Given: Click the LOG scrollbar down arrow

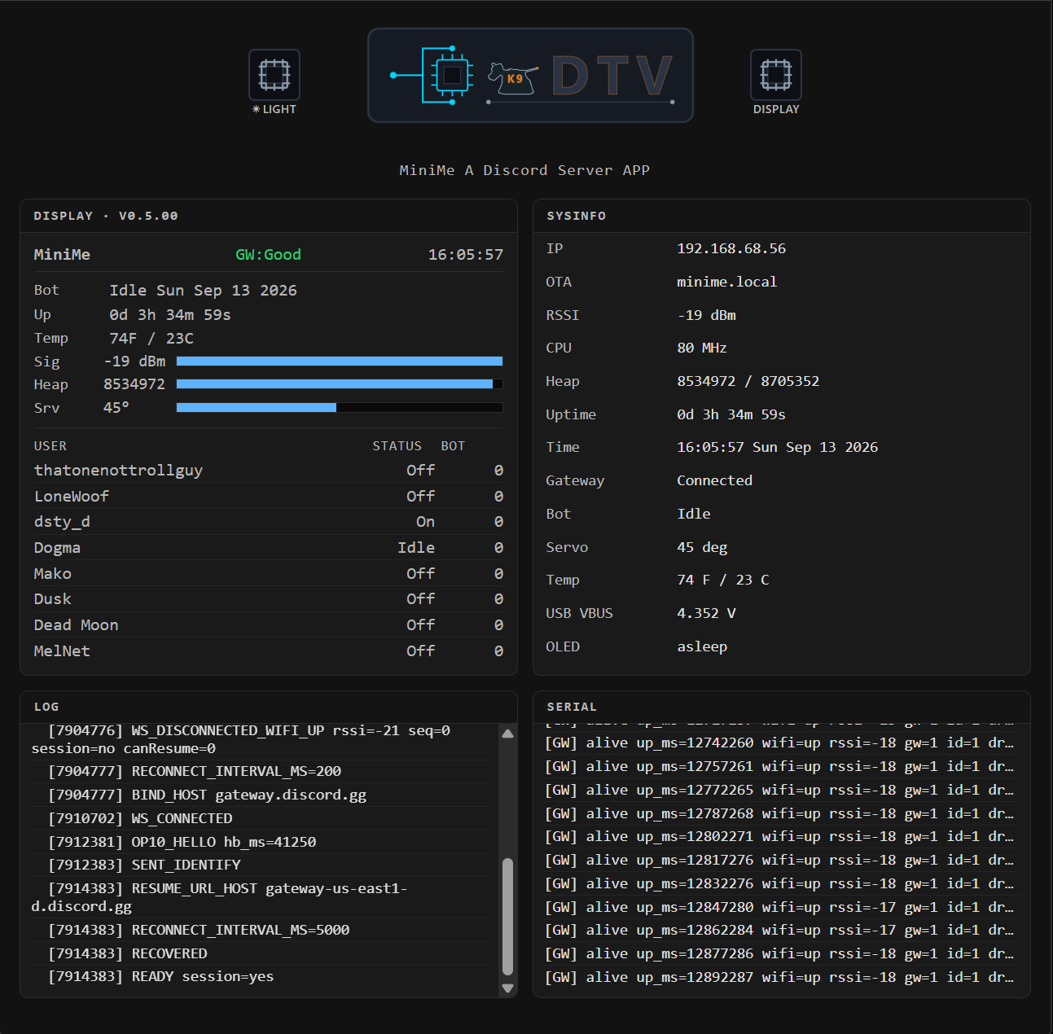Looking at the screenshot, I should tap(507, 988).
